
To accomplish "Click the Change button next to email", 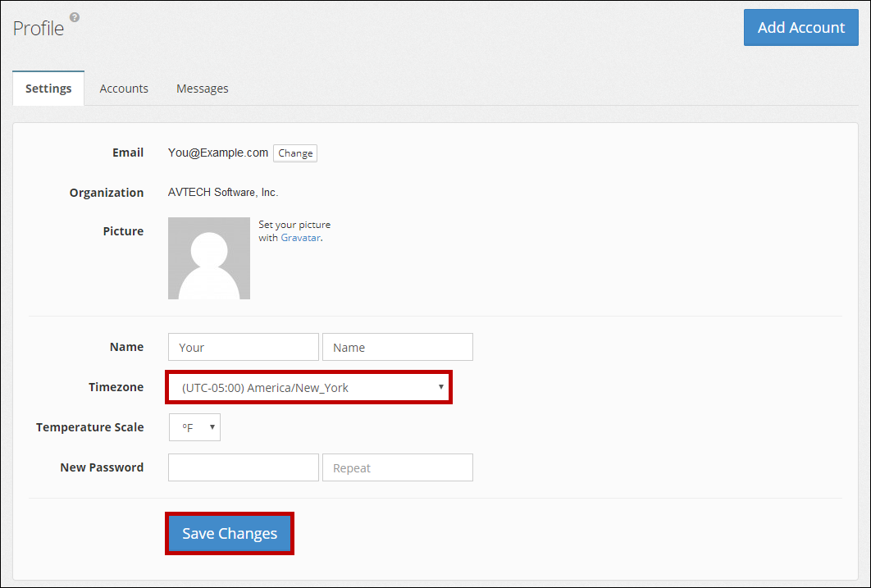I will [295, 153].
